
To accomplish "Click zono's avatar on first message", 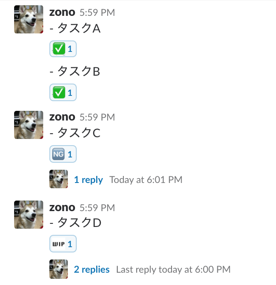I will tap(29, 19).
